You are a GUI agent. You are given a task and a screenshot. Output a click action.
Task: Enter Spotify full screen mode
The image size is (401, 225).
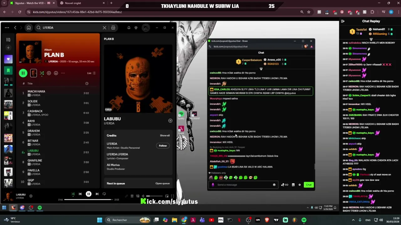[x=172, y=196]
